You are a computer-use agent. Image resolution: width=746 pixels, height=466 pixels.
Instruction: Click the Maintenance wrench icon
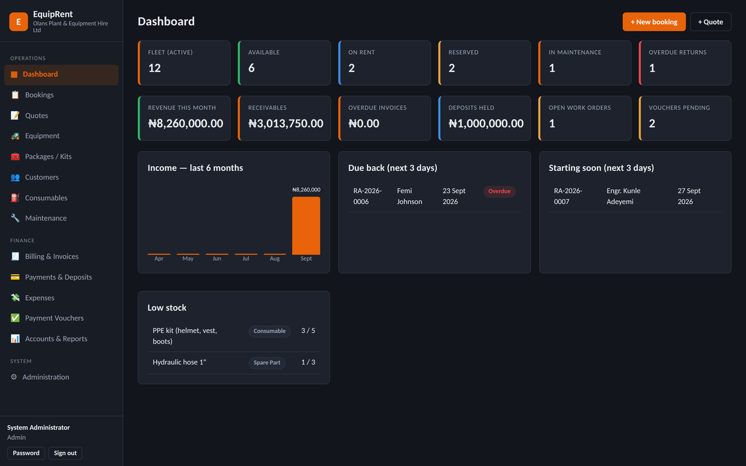15,218
